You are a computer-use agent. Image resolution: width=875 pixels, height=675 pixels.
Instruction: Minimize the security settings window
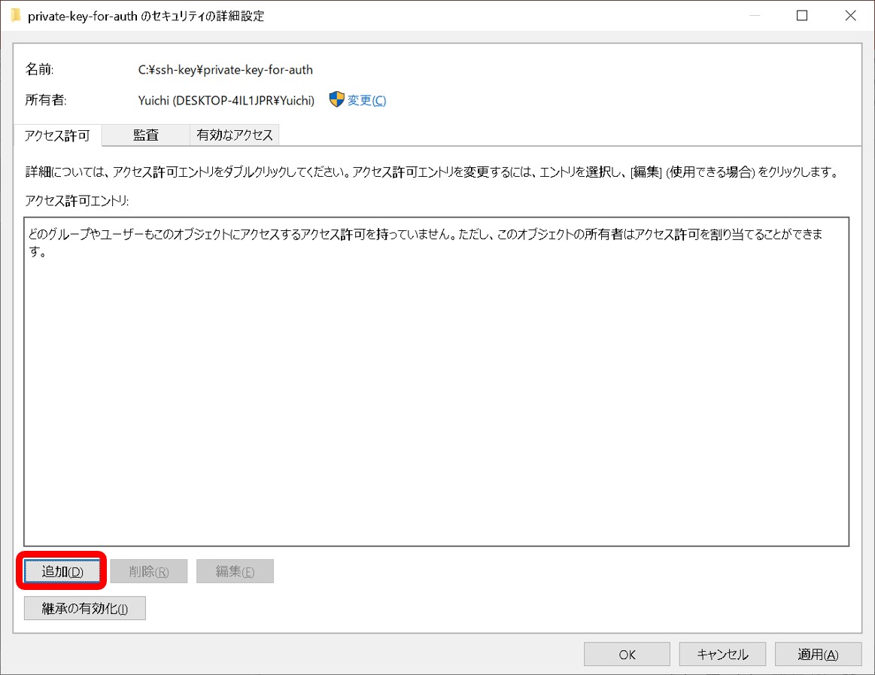pyautogui.click(x=753, y=16)
